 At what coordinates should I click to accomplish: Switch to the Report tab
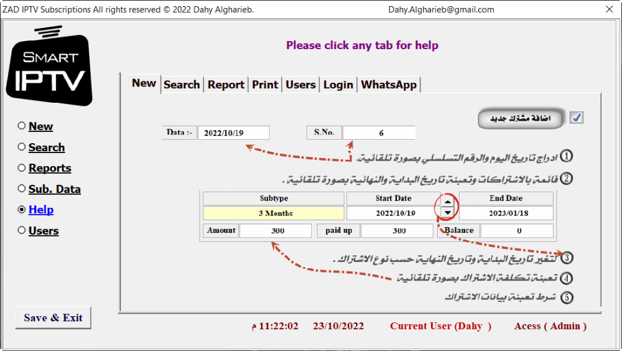tap(226, 85)
